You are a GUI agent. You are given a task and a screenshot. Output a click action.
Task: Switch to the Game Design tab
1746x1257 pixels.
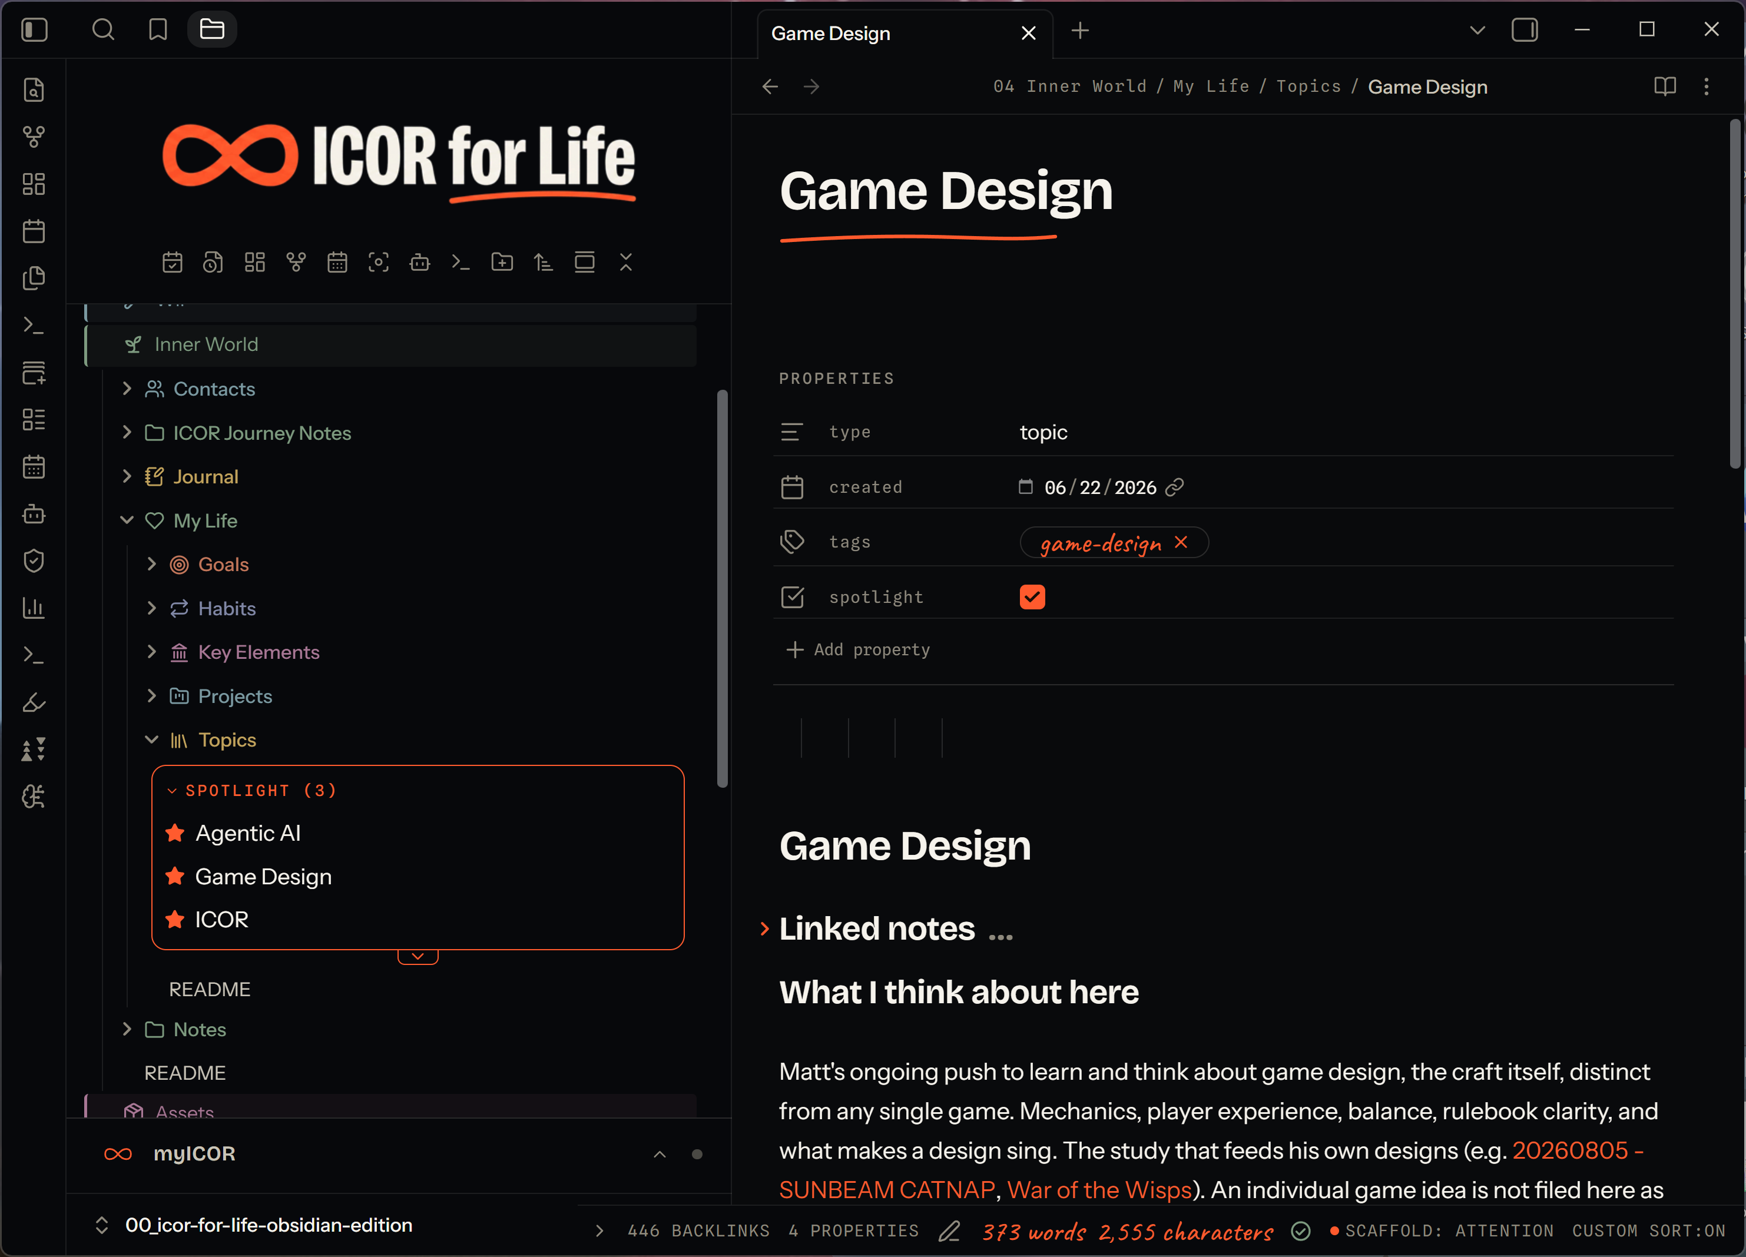tap(905, 33)
